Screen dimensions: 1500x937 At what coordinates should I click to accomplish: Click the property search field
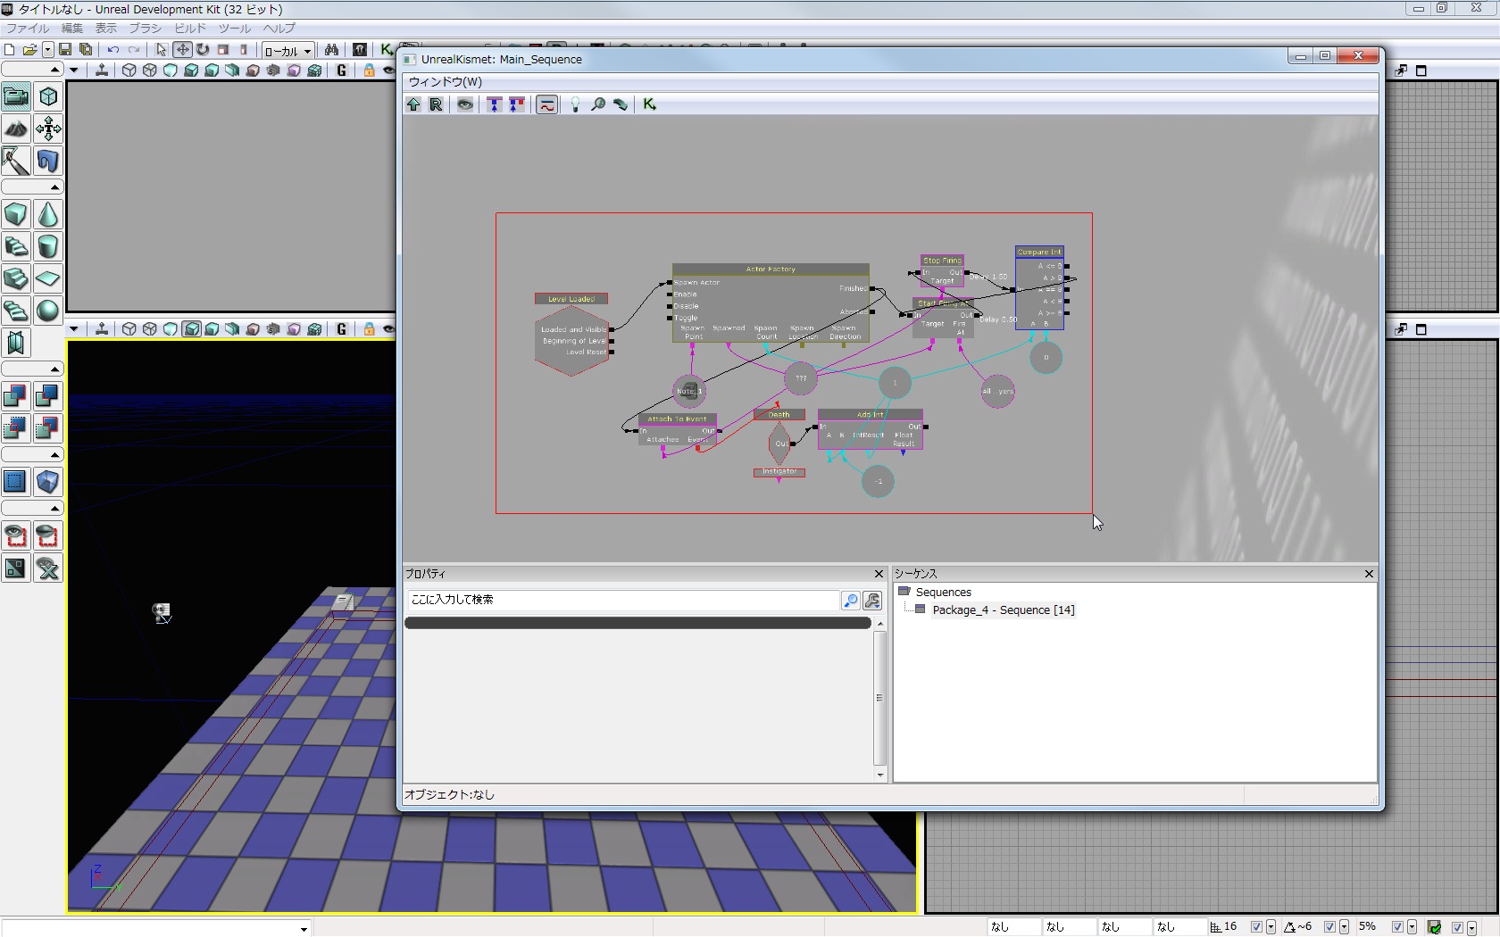point(622,601)
